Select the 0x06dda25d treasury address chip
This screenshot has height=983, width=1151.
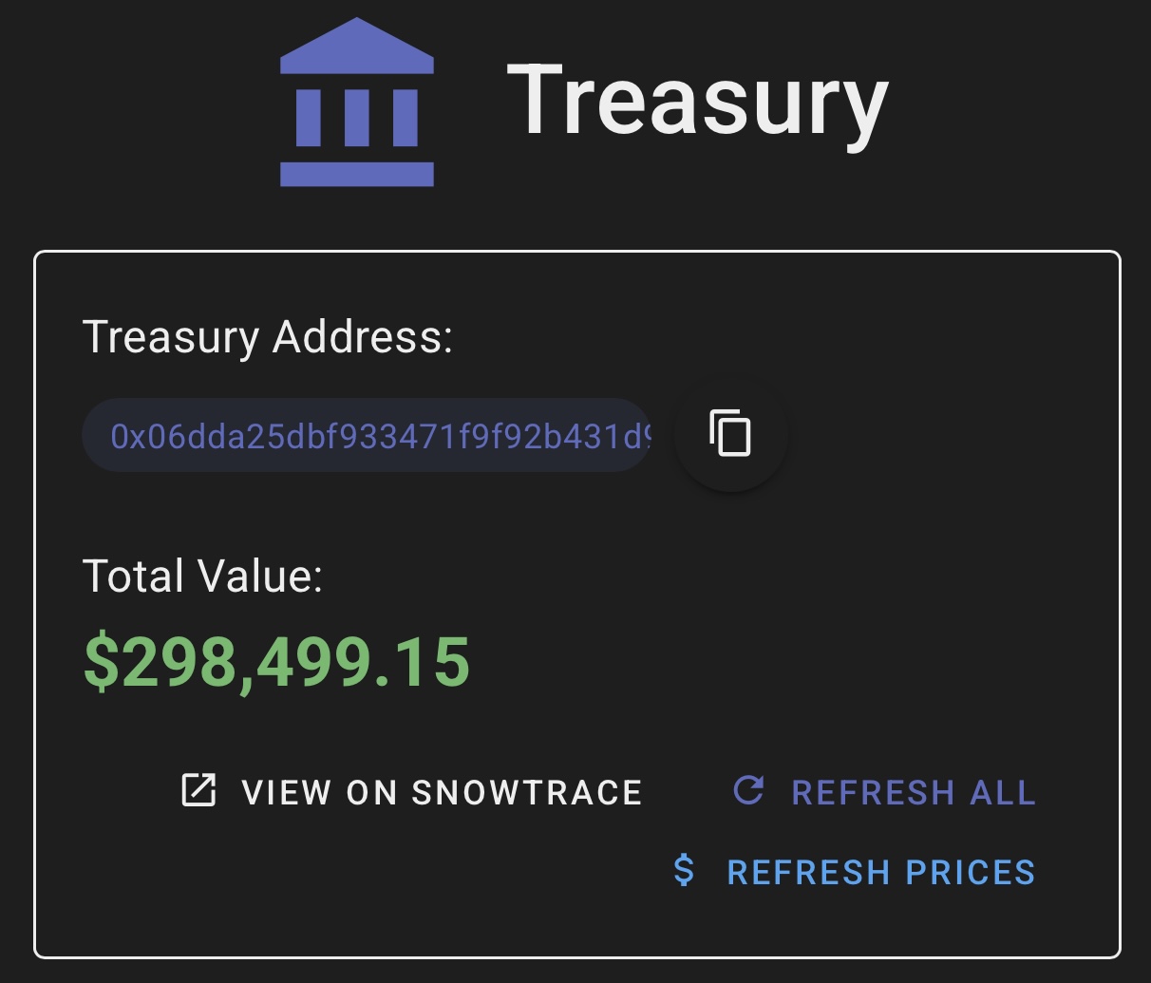click(x=367, y=436)
